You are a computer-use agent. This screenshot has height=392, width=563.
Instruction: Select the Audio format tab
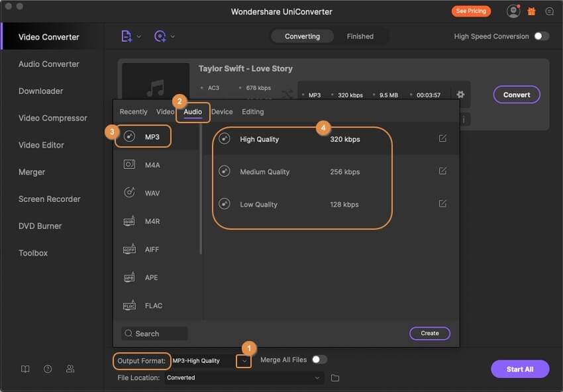click(193, 112)
